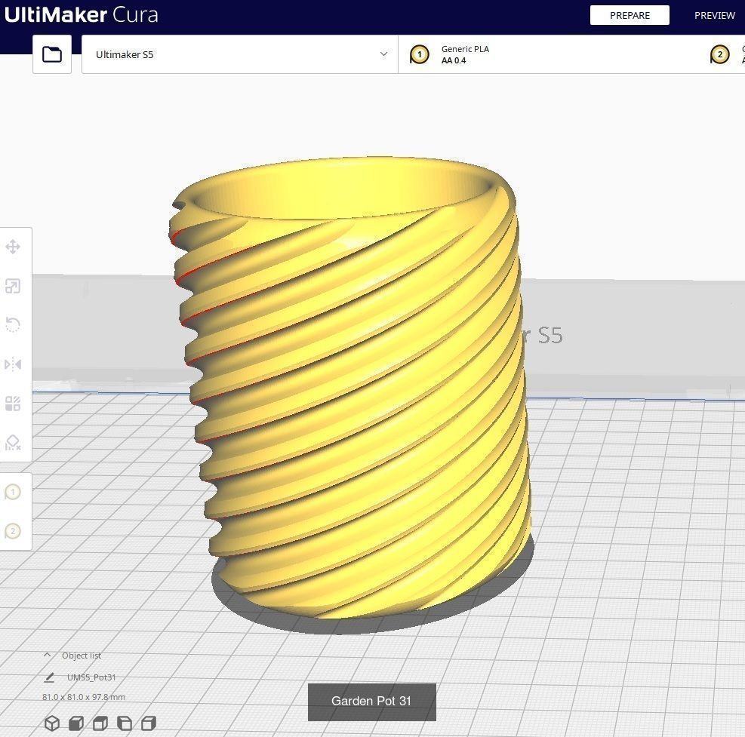
Task: Select the Support Blocker tool
Action: pyautogui.click(x=13, y=443)
